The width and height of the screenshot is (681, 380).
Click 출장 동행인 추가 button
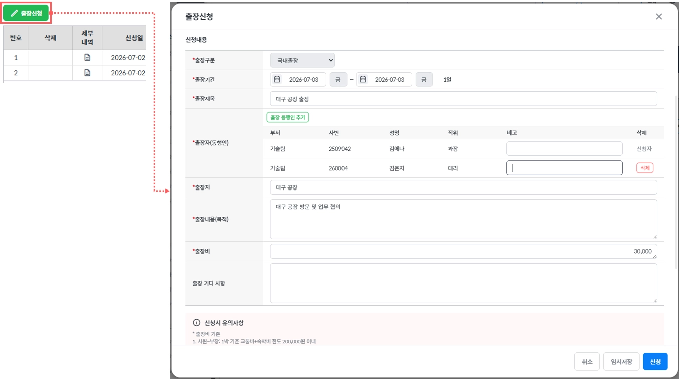288,117
